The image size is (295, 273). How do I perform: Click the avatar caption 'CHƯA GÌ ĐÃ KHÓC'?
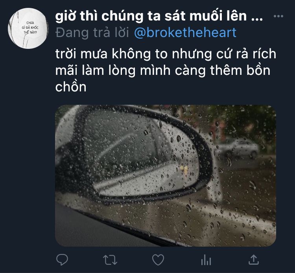[x=30, y=28]
